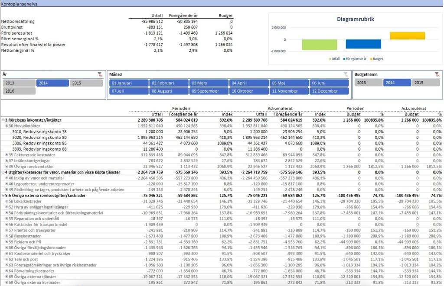Collapse group 4 Utgifter/kostnader för varor
This screenshot has height=286, width=444.
point(3,172)
